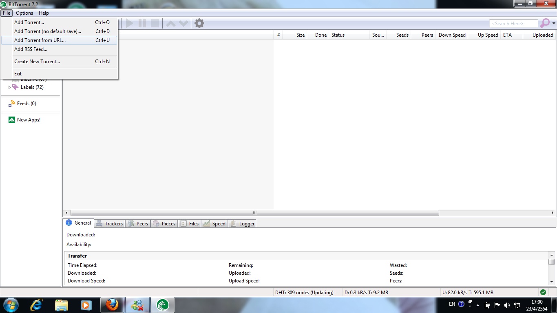Click the File menu
The height and width of the screenshot is (313, 557).
click(x=7, y=13)
